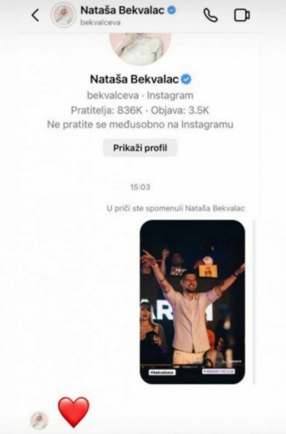
Task: Tap the Pratitelja: 836K follower count
Action: tap(107, 110)
